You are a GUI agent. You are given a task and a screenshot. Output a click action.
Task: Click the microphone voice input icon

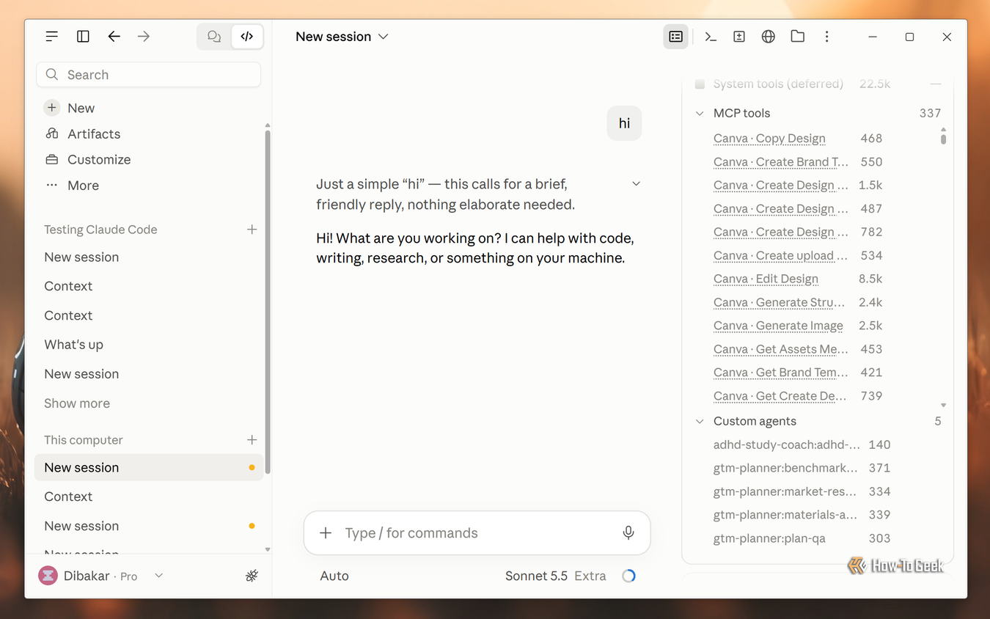coord(628,533)
